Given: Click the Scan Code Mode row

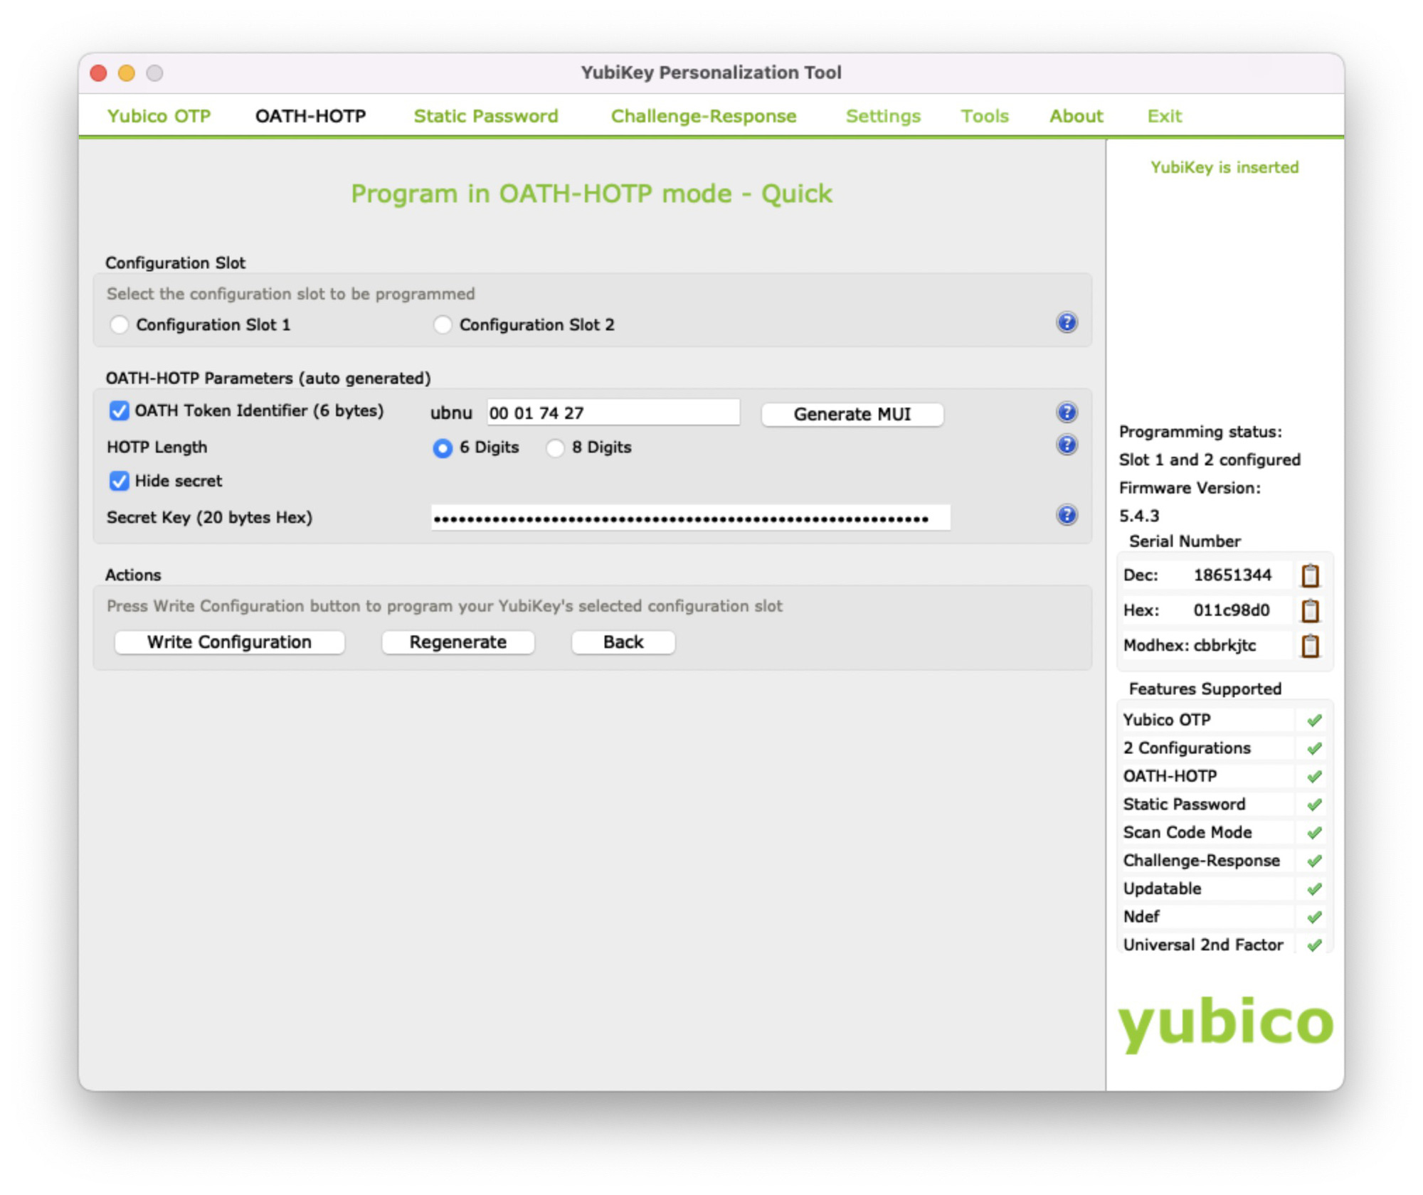Looking at the screenshot, I should [x=1223, y=832].
